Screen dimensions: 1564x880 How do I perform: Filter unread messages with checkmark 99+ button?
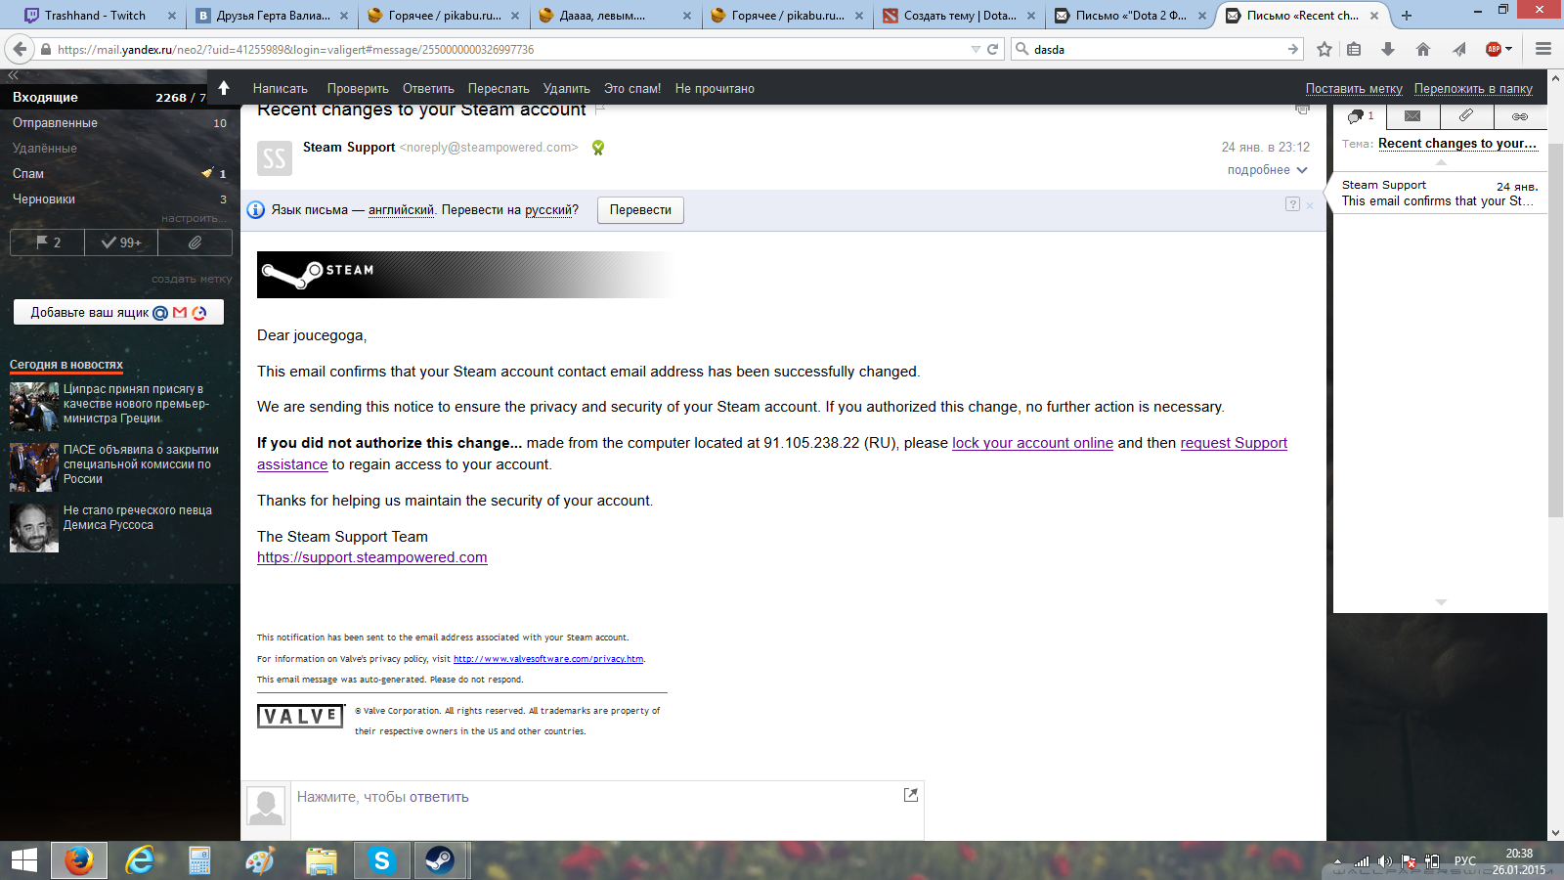(121, 242)
